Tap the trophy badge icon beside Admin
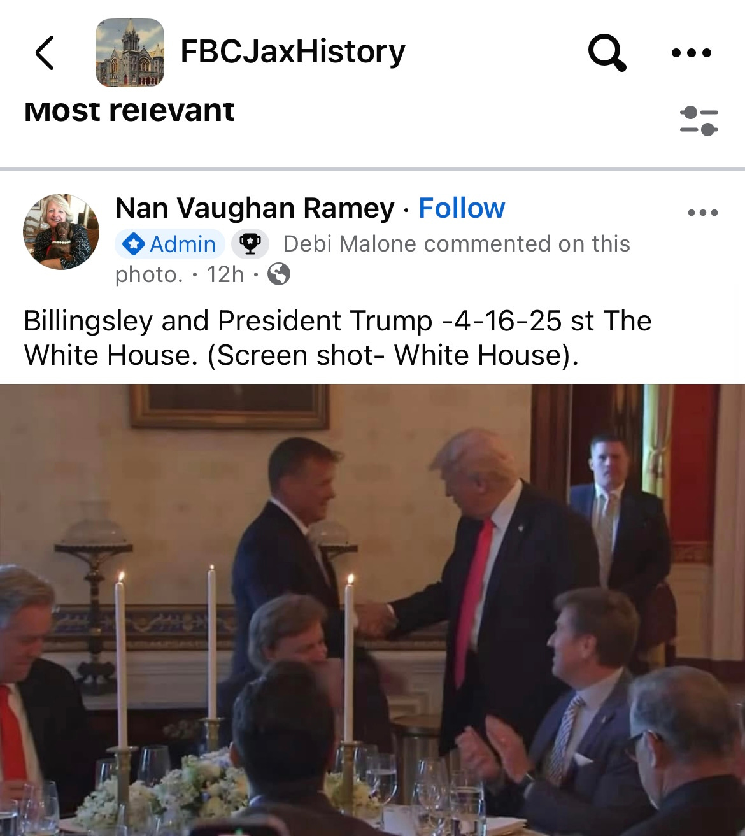This screenshot has width=745, height=836. point(250,244)
